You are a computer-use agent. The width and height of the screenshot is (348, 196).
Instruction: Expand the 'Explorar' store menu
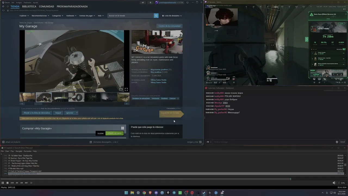click(x=24, y=16)
